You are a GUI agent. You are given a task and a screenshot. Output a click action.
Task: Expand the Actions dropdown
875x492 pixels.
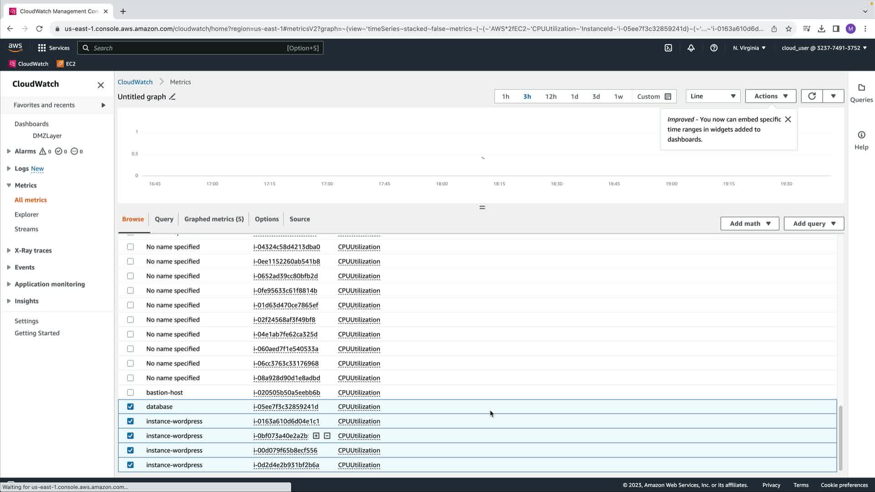pyautogui.click(x=770, y=96)
